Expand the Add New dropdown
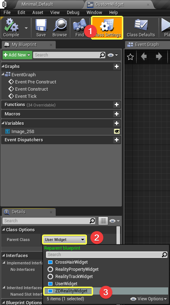The height and width of the screenshot is (305, 170). (x=17, y=55)
